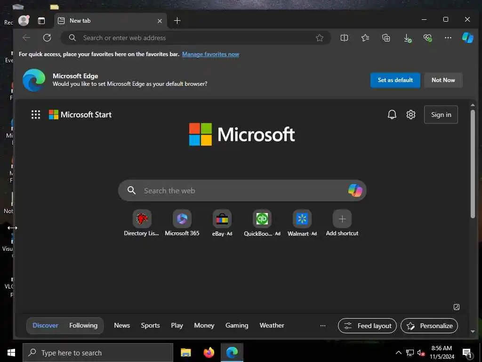The image size is (482, 362).
Task: Click the browser back arrow
Action: pos(26,38)
